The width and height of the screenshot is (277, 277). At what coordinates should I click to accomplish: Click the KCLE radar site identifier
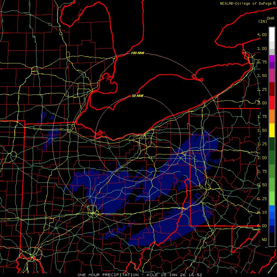(152, 275)
